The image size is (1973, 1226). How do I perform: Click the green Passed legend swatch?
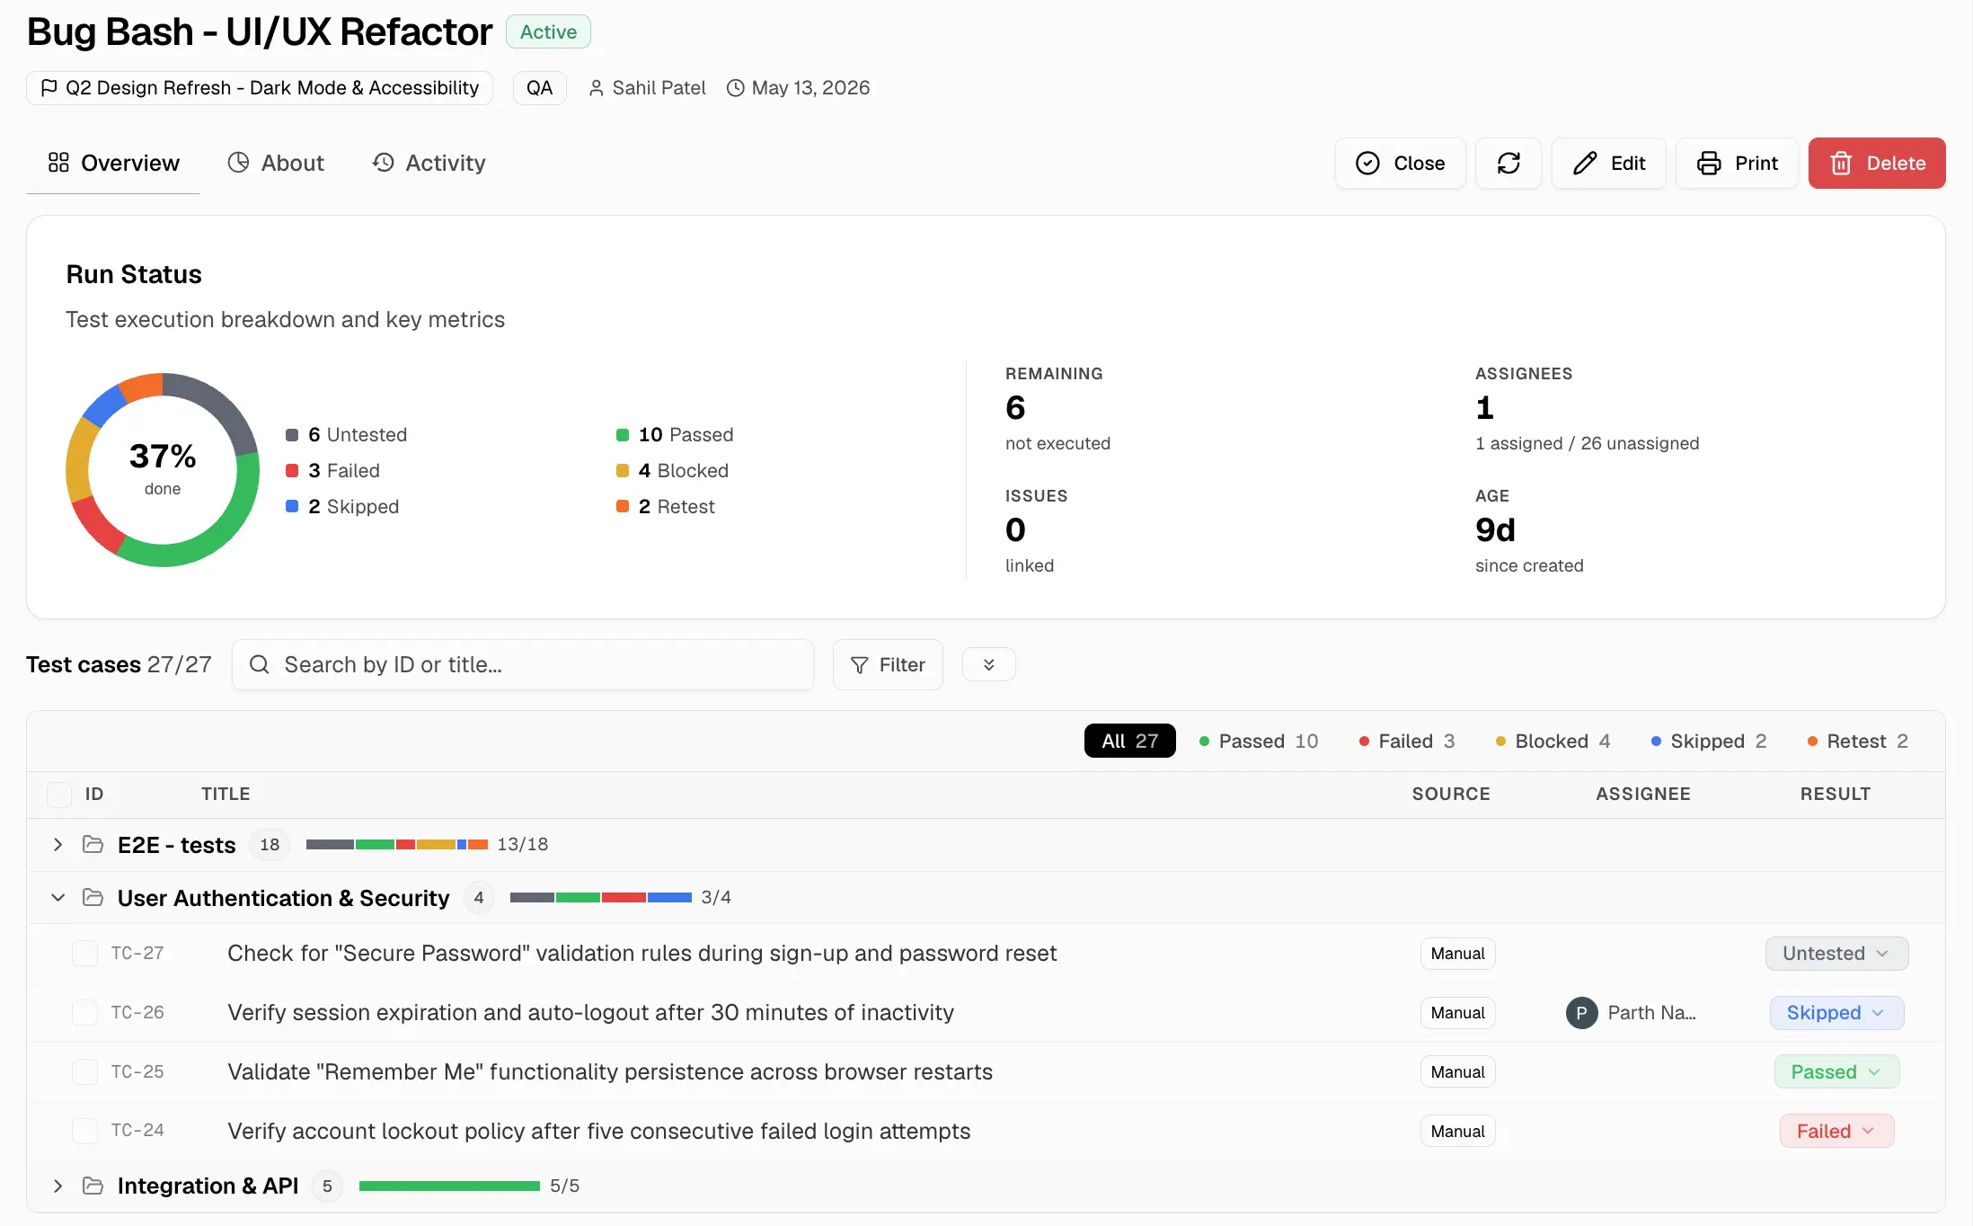623,435
